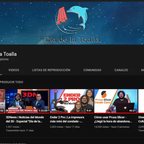
Task: Open the COMUNIDAD tab
Action: tap(92, 70)
